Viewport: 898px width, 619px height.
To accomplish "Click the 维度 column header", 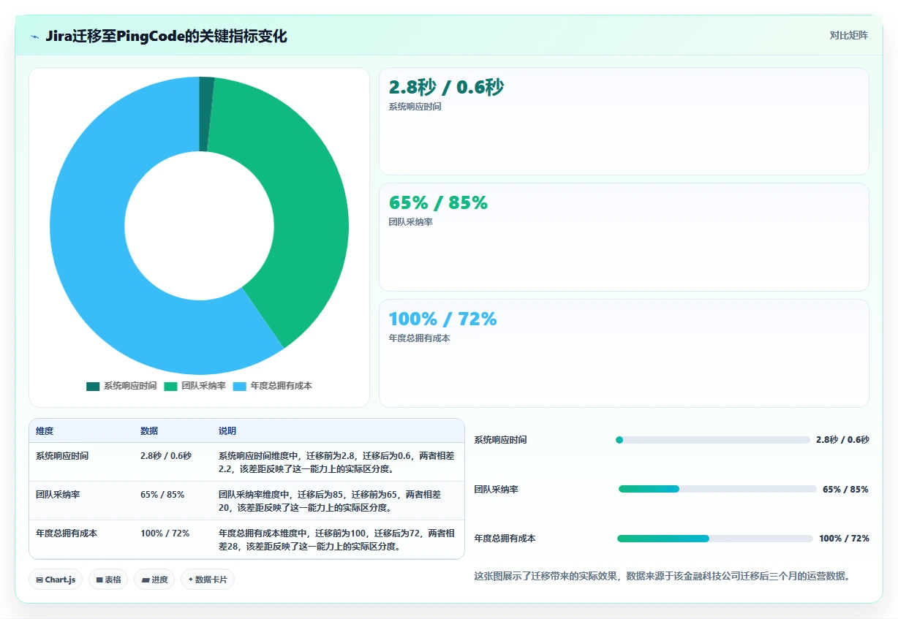I will (45, 431).
